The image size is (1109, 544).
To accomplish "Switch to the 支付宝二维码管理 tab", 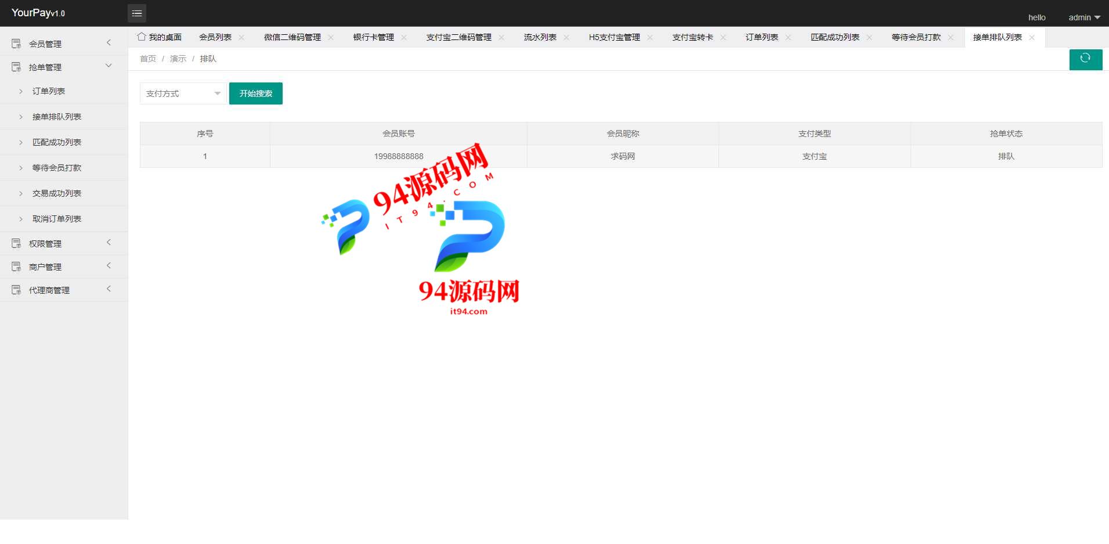I will [459, 37].
